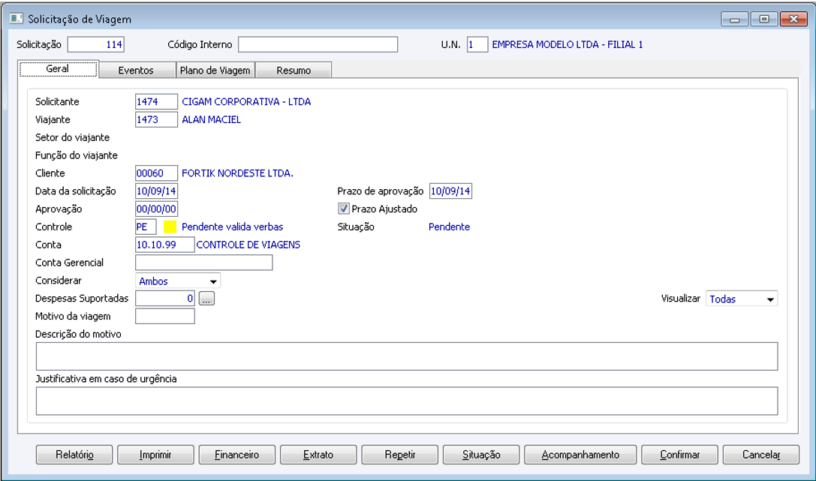Focus the Solicitação number field showing 114
The height and width of the screenshot is (481, 816).
[x=96, y=45]
